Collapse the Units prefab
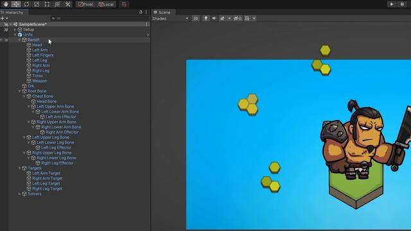Viewport: 411px width, 231px height. pos(15,35)
